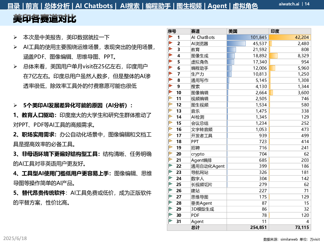
Task: Click the yellow flag in 图生视频 row 12
Action: pos(170,105)
